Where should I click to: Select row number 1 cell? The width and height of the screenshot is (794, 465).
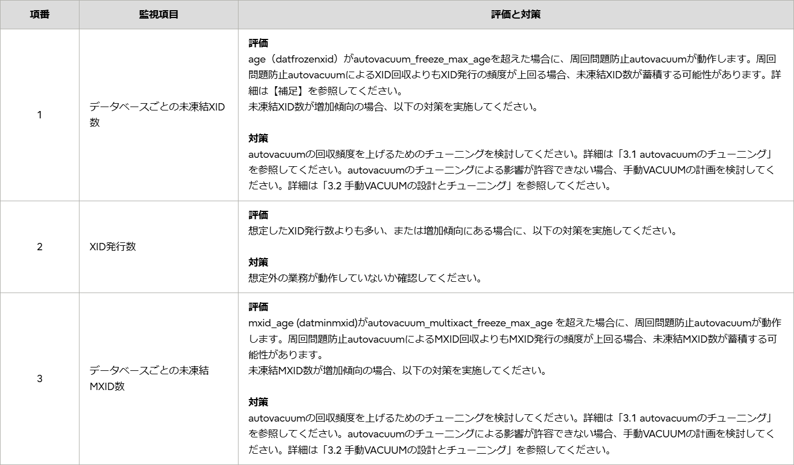click(x=39, y=115)
